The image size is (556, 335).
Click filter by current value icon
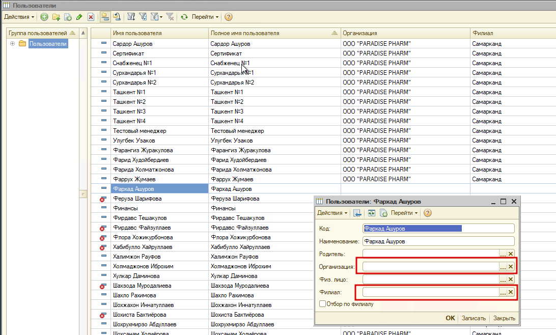(x=143, y=17)
